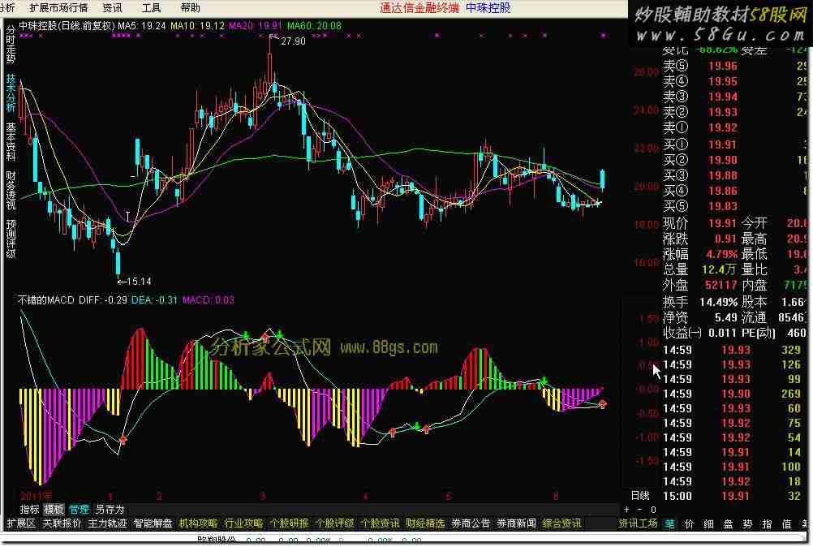This screenshot has height=547, width=813.
Task: Click the 指标 button below the chart
Action: 29,510
